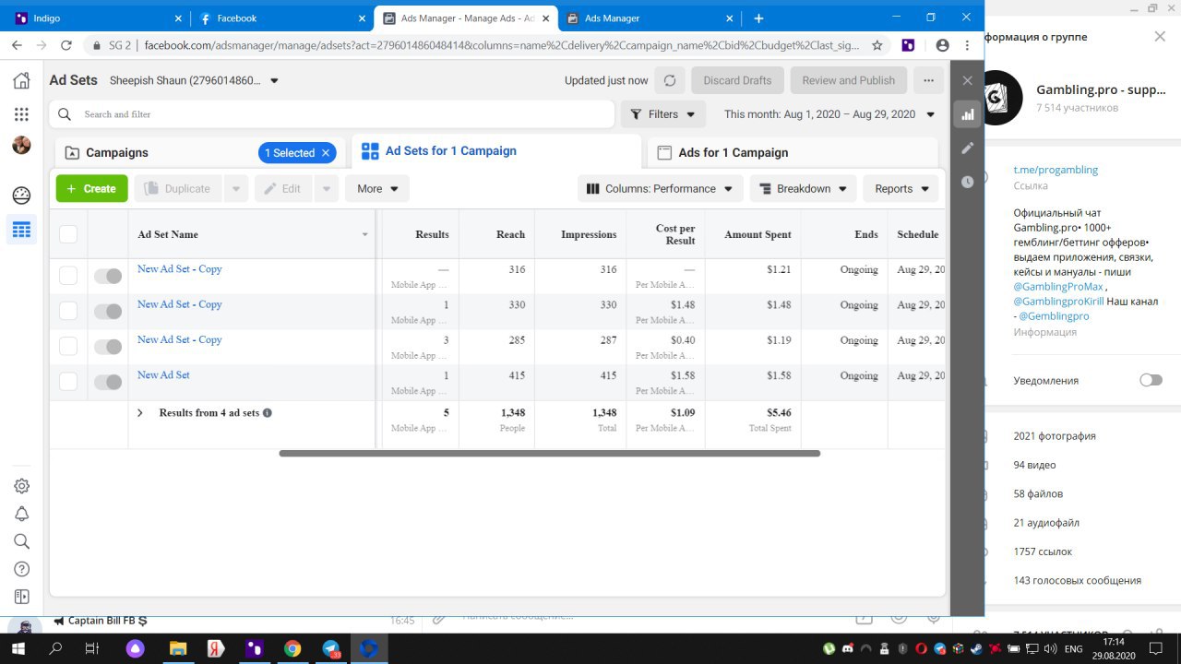Open the Reports dropdown
Viewport: 1181px width, 664px height.
click(901, 188)
